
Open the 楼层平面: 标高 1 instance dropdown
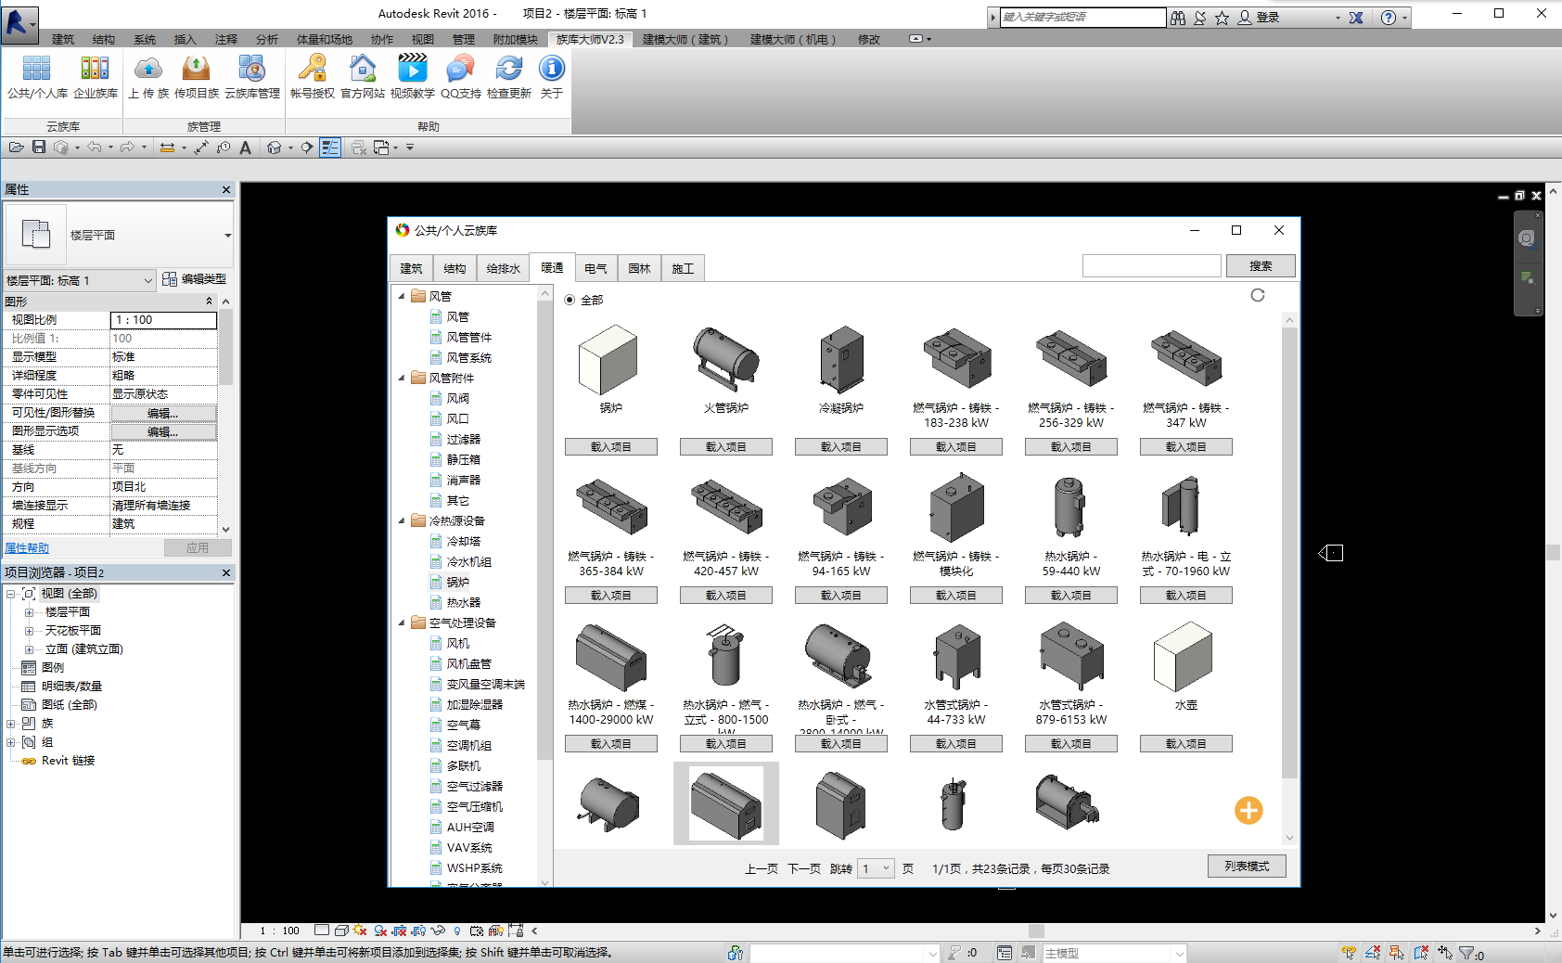79,280
